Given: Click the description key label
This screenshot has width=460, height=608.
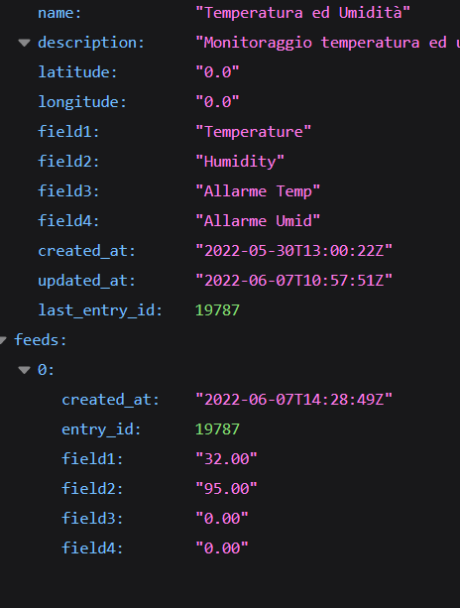Looking at the screenshot, I should [91, 43].
